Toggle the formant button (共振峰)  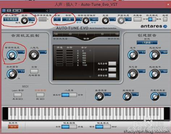tap(138, 19)
